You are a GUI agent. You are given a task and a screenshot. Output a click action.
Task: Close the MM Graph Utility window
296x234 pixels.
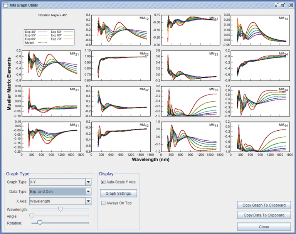[x=290, y=5]
